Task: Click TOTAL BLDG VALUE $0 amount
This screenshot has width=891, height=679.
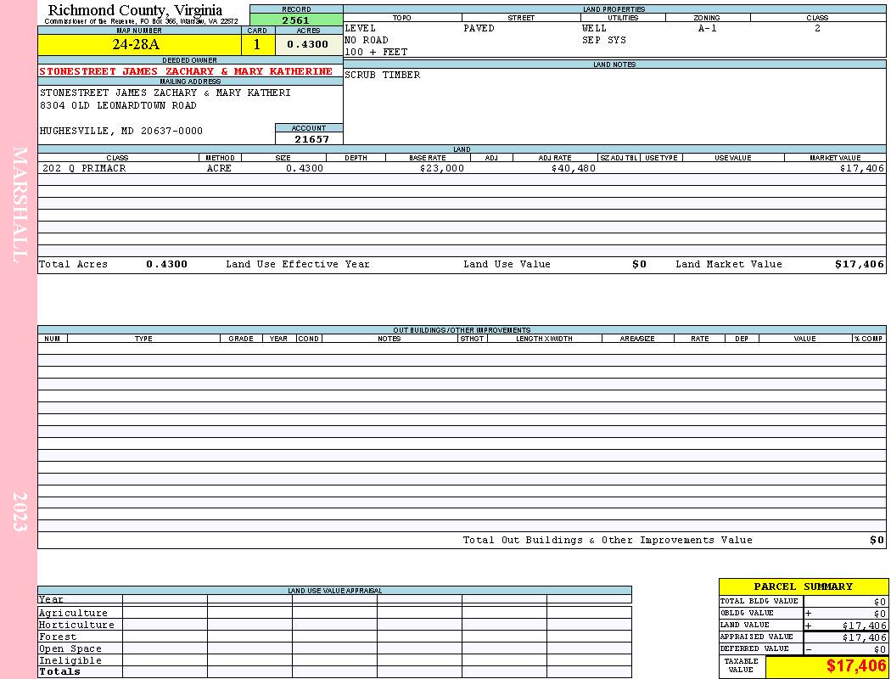Action: click(x=880, y=602)
